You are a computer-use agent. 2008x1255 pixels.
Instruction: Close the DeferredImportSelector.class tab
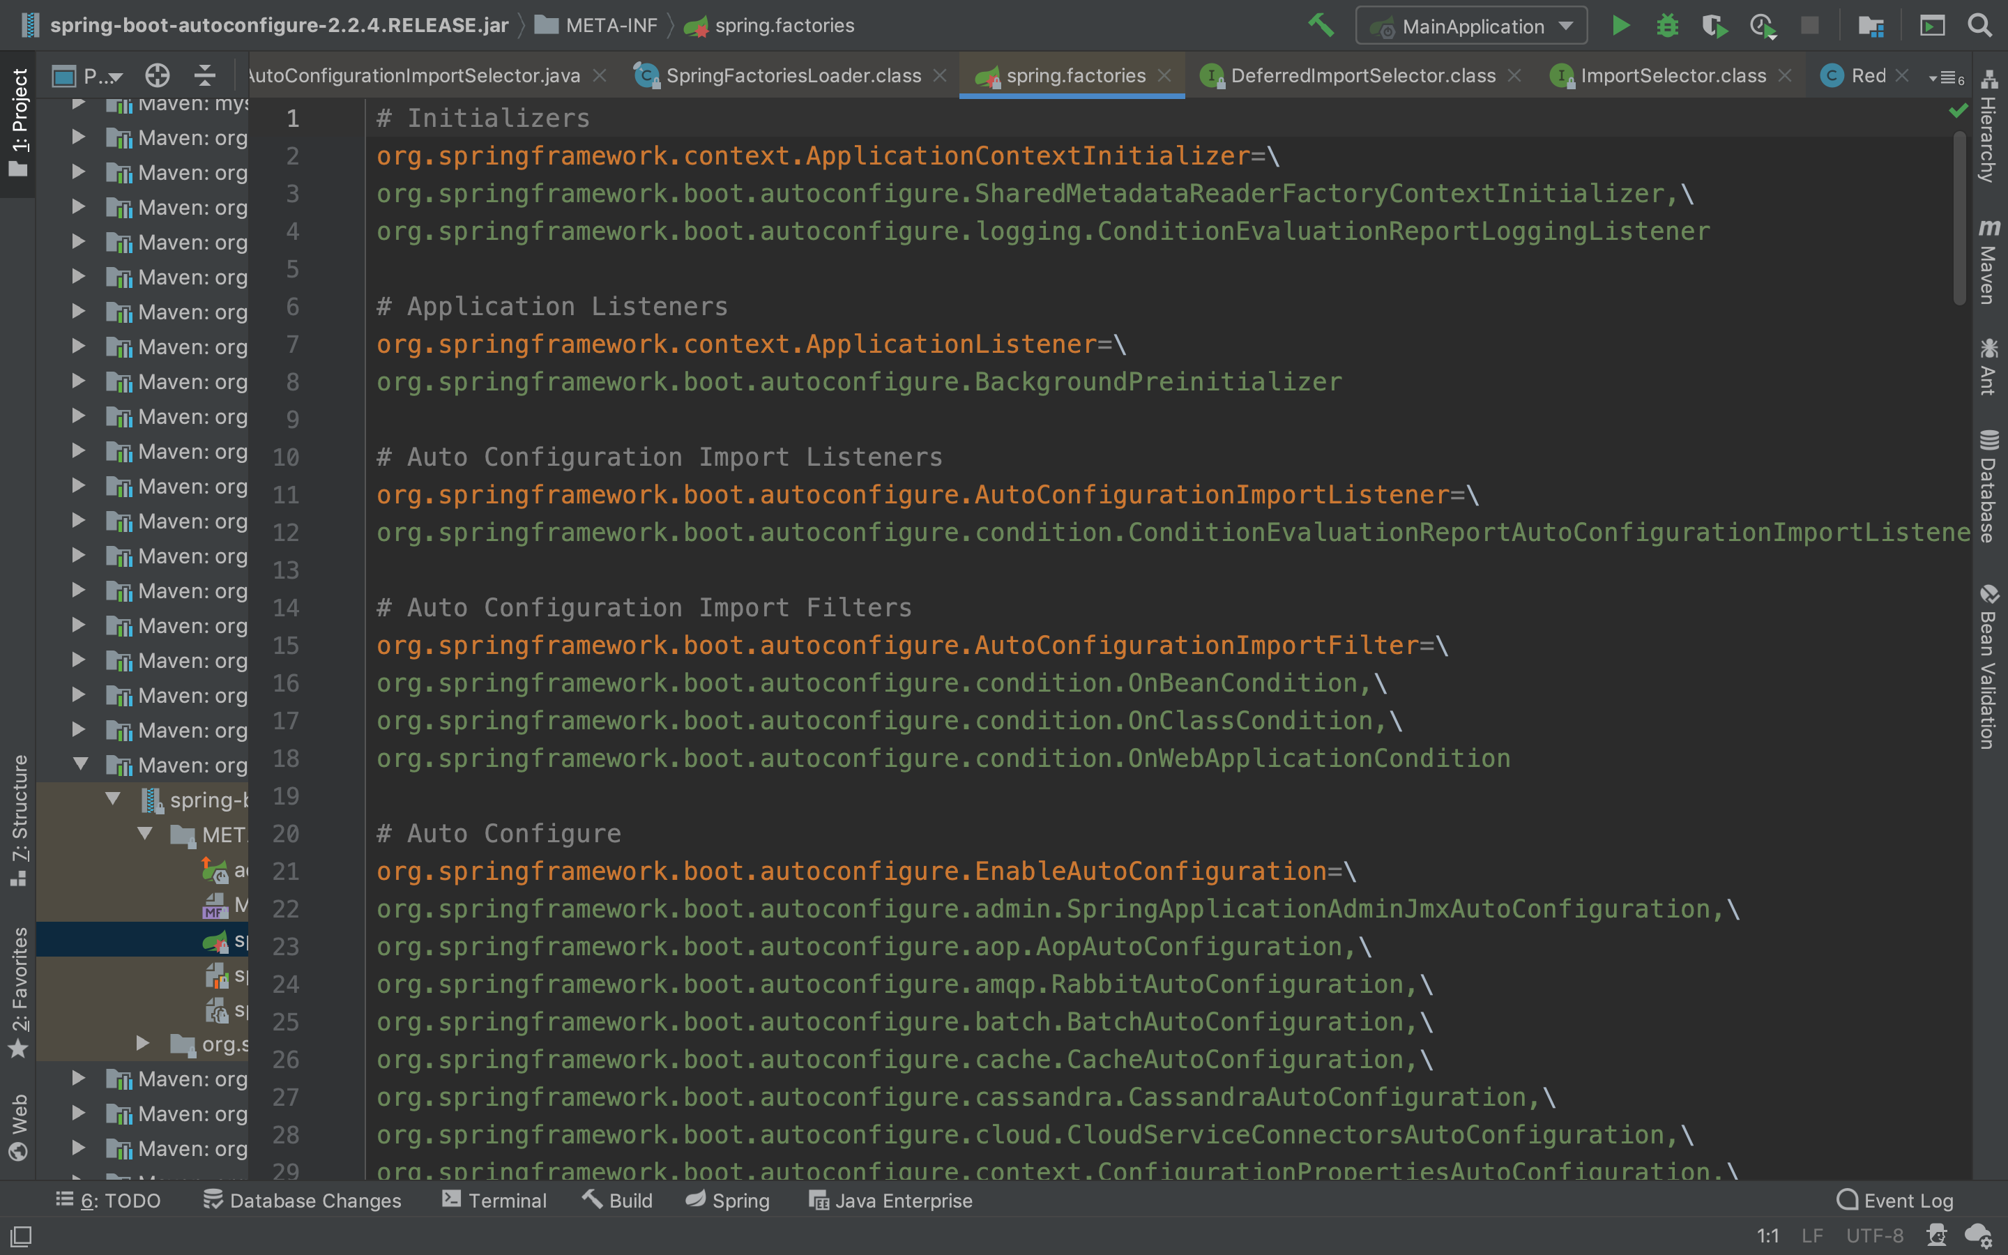[x=1514, y=75]
